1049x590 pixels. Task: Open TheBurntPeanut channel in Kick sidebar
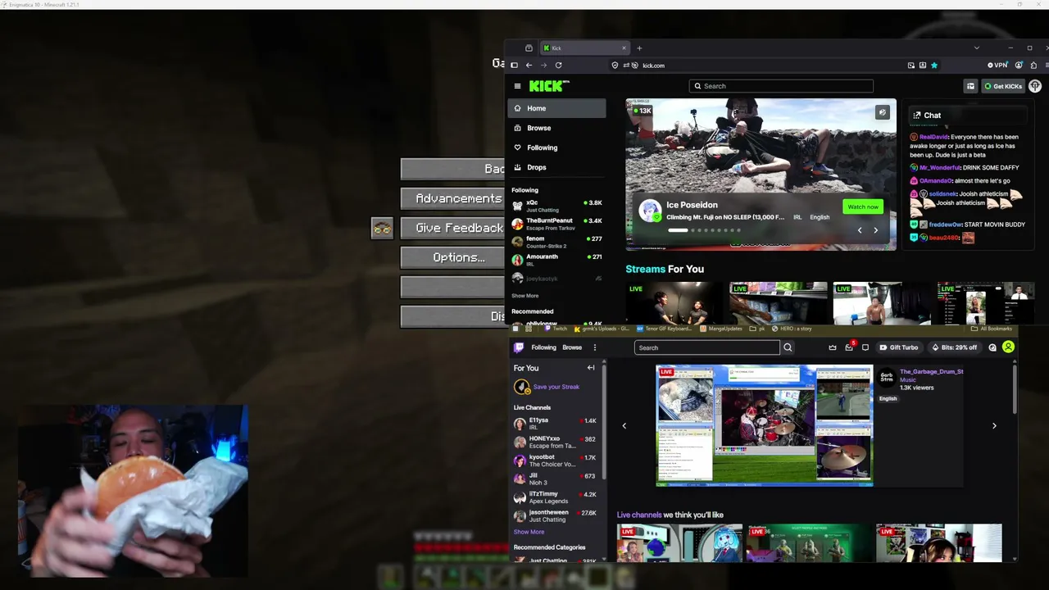click(556, 224)
